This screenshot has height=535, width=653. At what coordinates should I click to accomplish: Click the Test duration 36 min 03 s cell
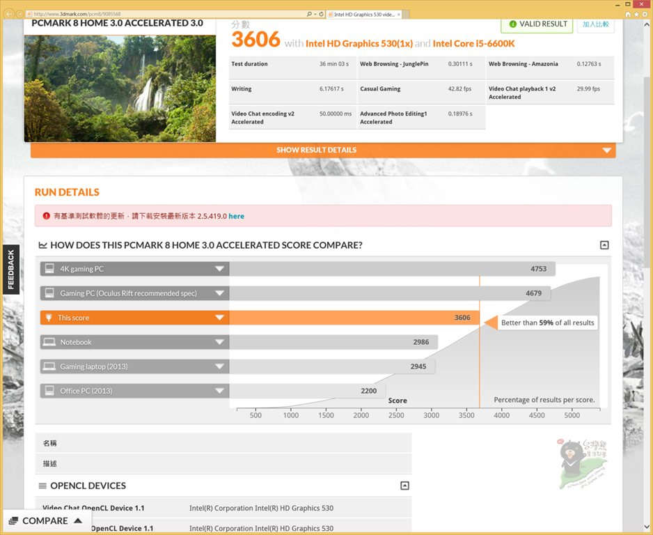tap(292, 68)
